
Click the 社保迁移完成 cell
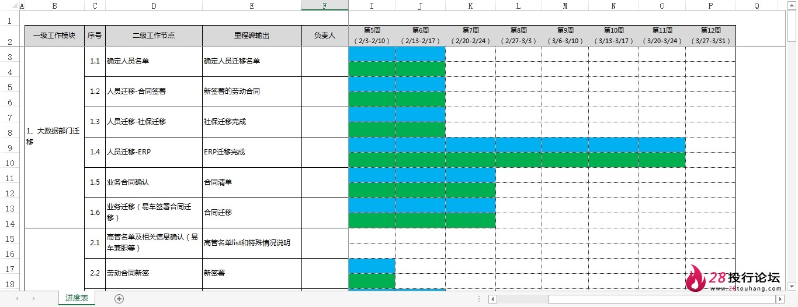point(252,122)
